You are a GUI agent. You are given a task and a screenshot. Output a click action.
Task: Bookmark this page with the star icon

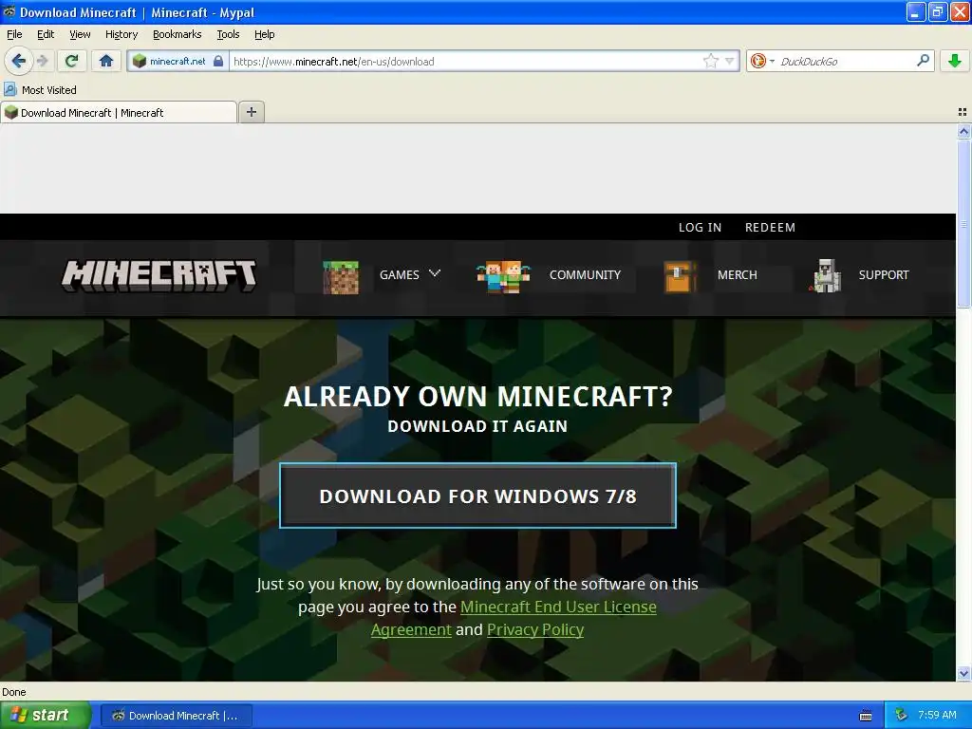[710, 61]
